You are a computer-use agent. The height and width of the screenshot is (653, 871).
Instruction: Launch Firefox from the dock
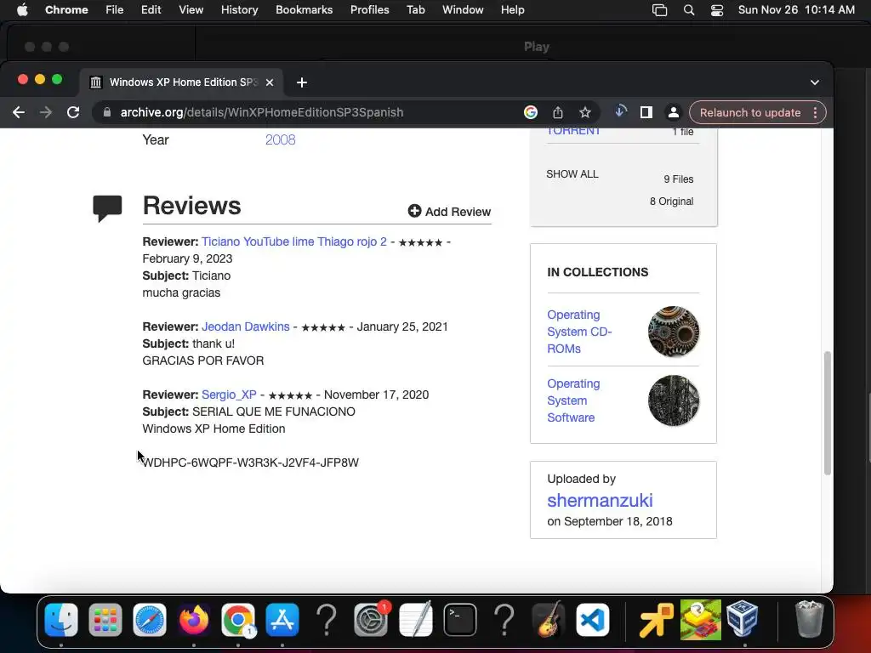point(194,619)
